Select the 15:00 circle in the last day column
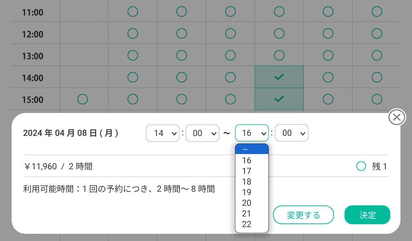This screenshot has width=412, height=241. (x=377, y=99)
